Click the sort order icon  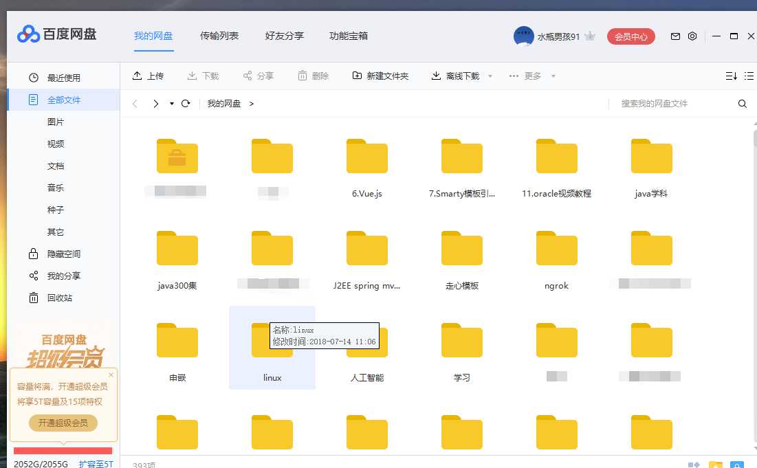(x=731, y=76)
